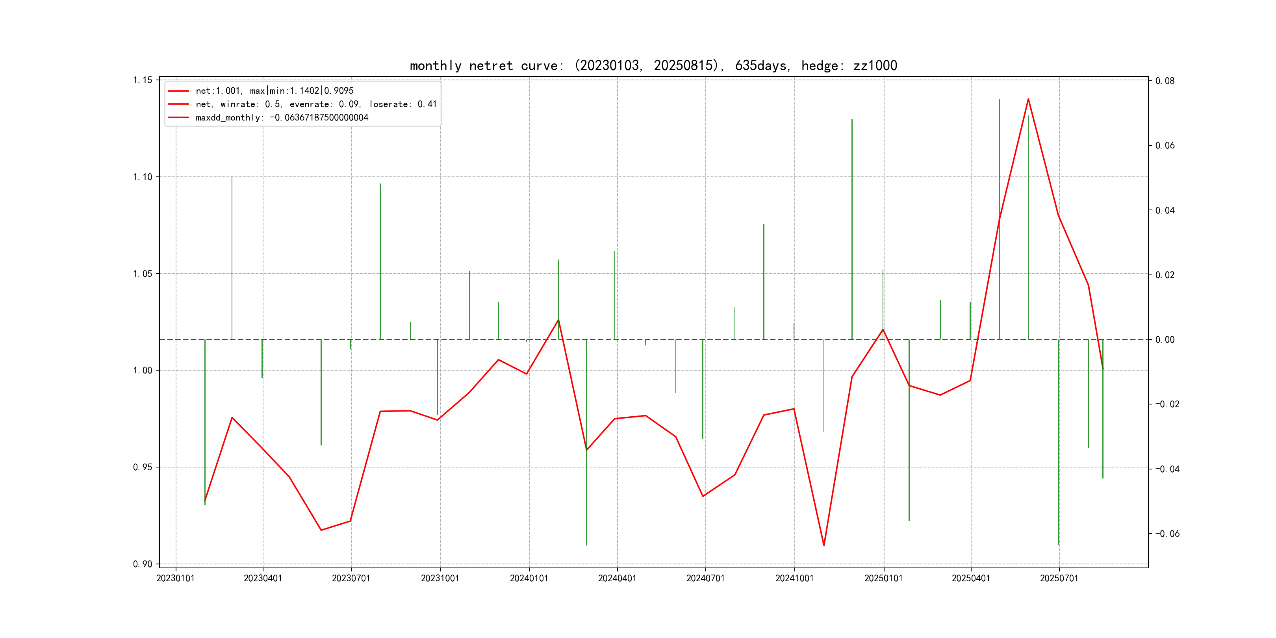Click the 20250701 x-axis date label
Screen dimensions: 1276x638
[1059, 578]
